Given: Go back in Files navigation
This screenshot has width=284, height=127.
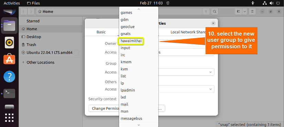Looking at the screenshot, I should point(24,12).
